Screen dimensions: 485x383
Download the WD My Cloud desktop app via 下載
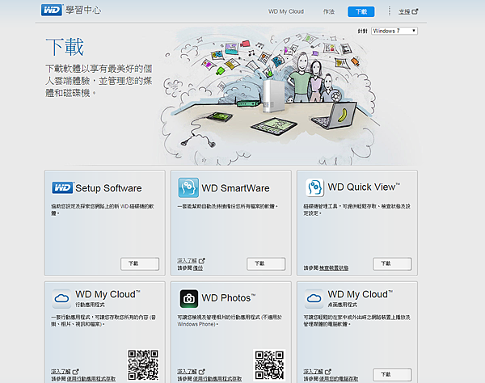tap(392, 375)
